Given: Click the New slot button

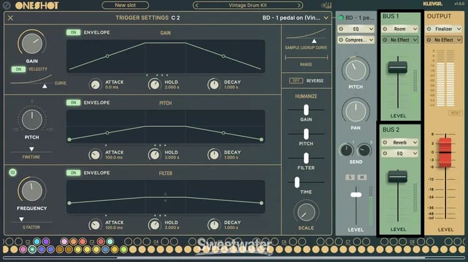Looking at the screenshot, I should 125,5.
